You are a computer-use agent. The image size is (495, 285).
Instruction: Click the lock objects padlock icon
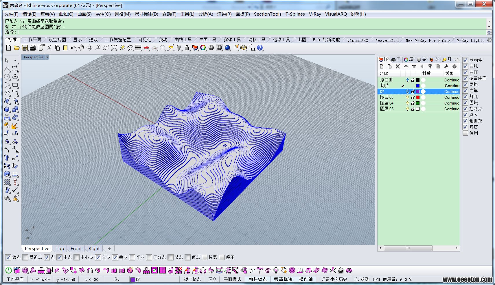(x=187, y=48)
